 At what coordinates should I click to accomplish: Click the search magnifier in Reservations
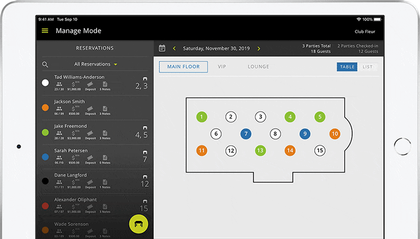click(45, 64)
